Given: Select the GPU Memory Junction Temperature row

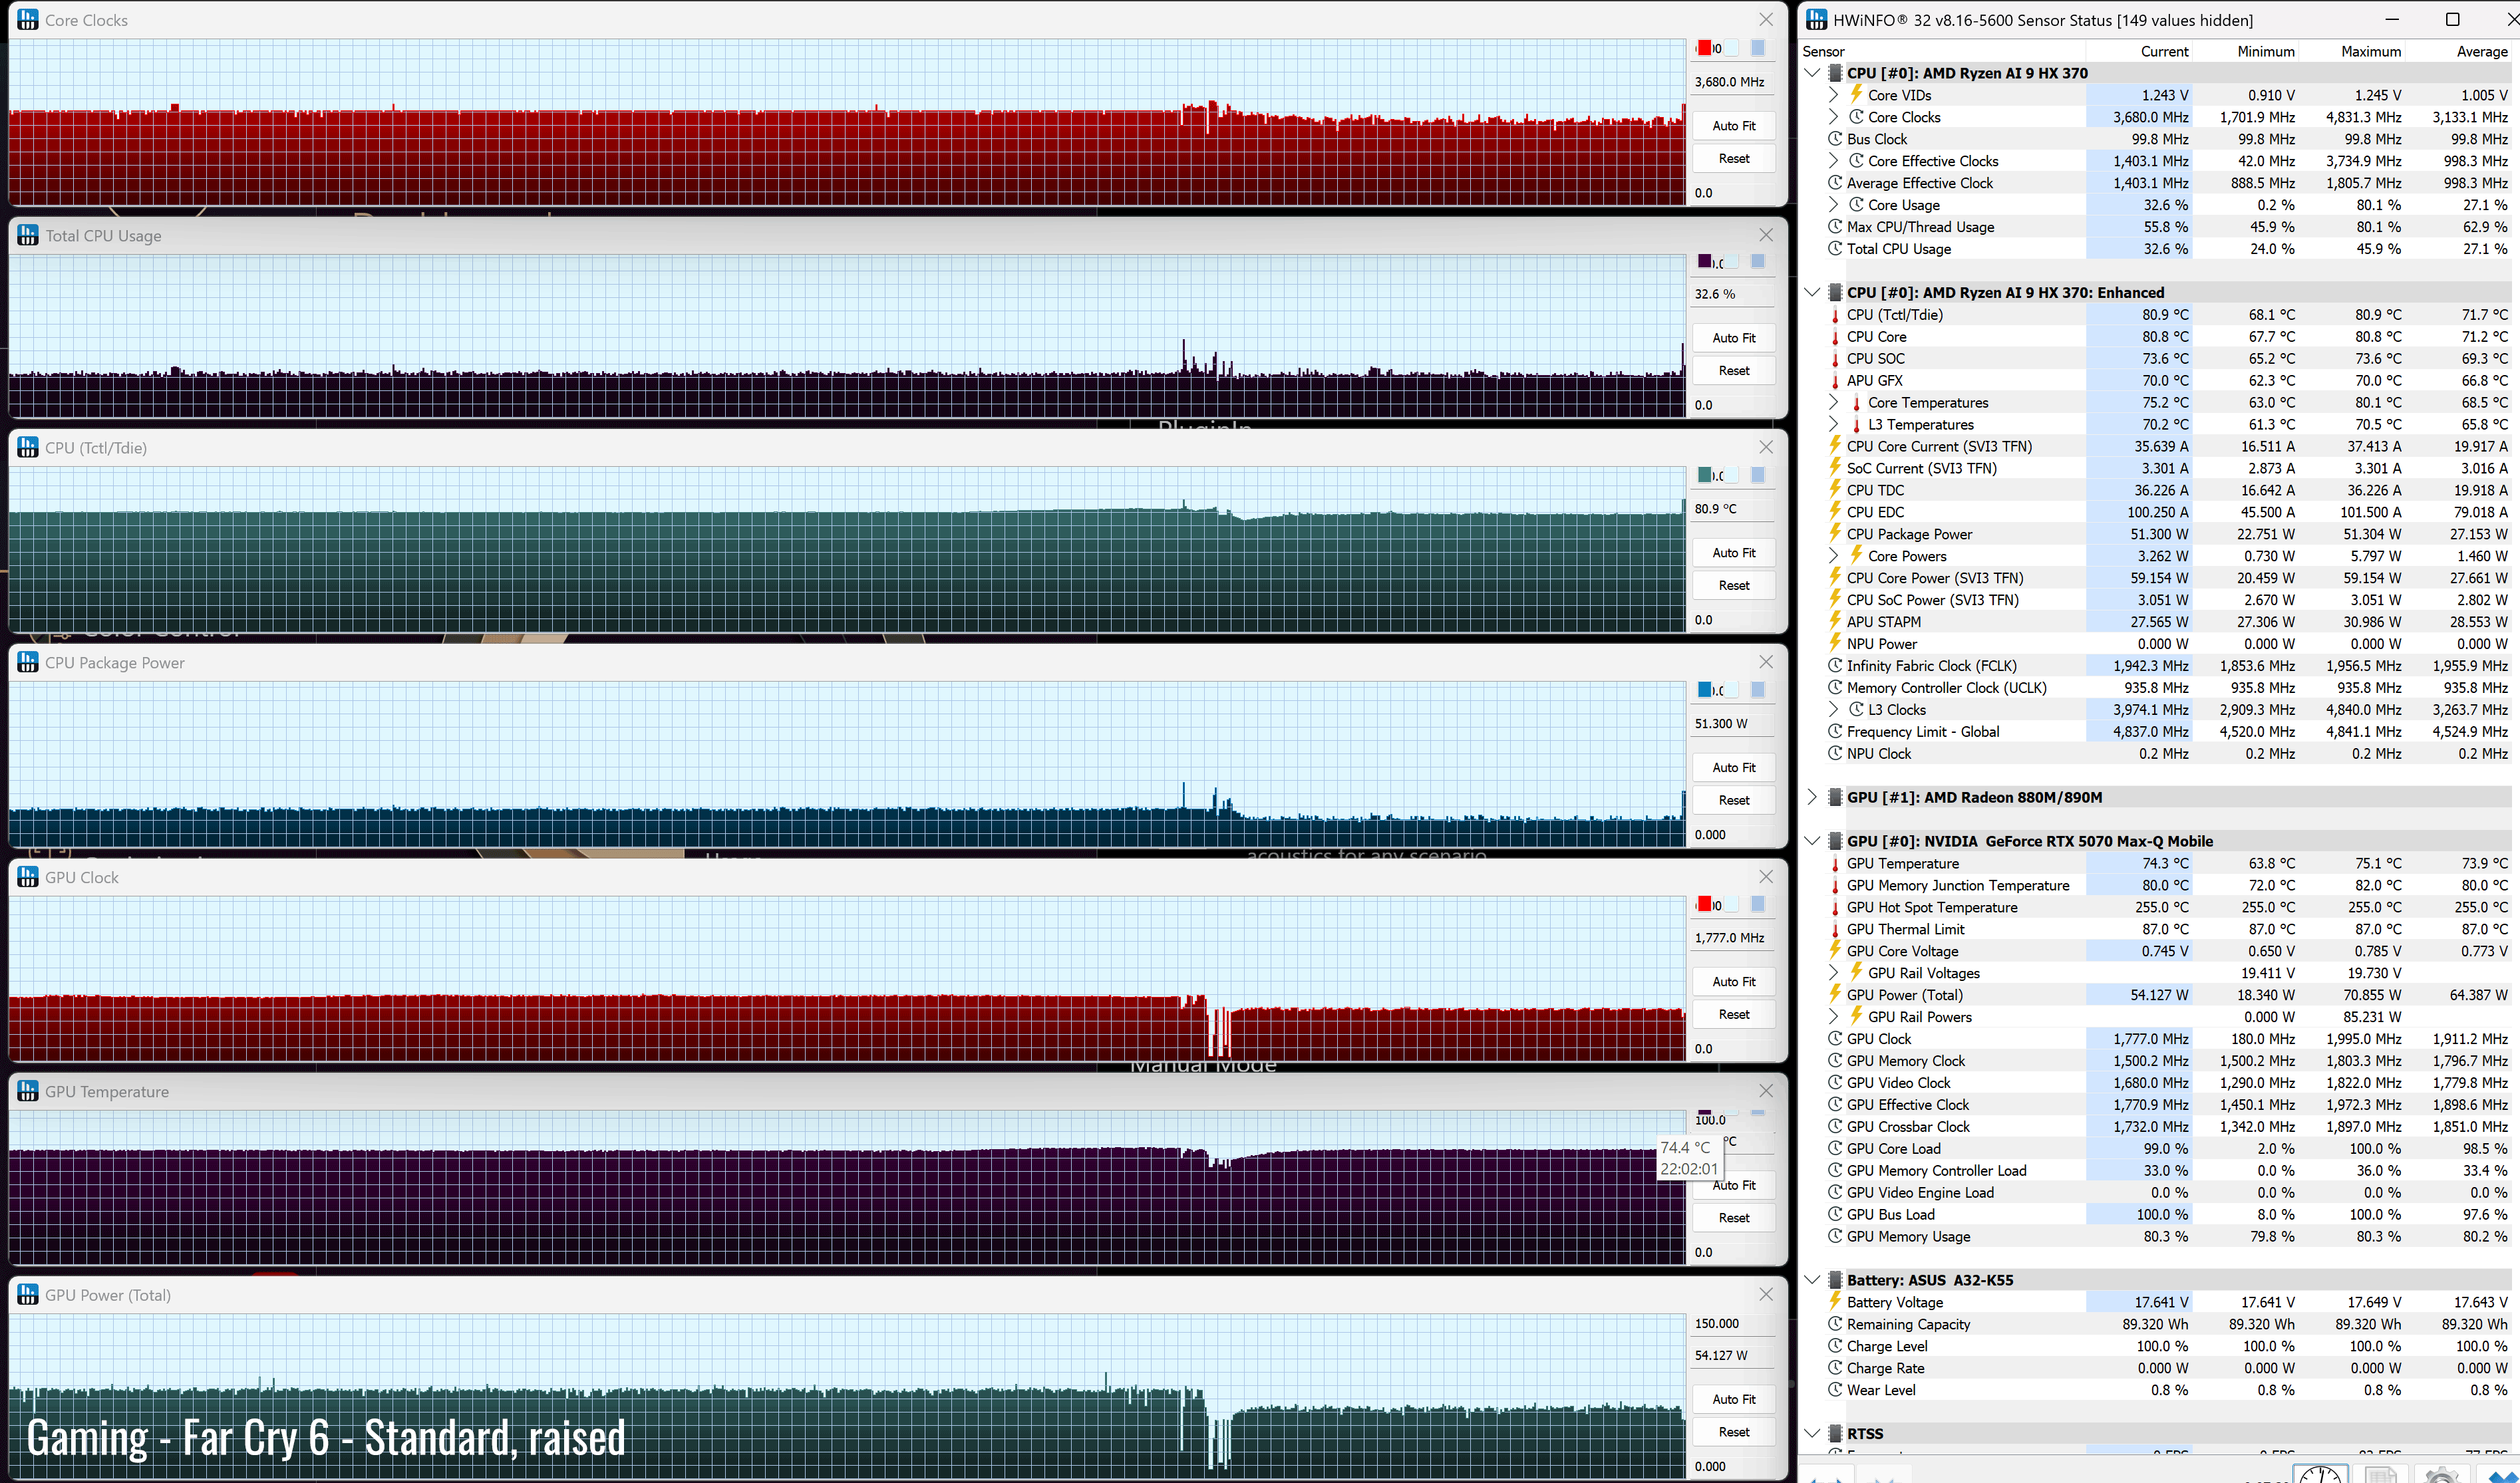Looking at the screenshot, I should [2170, 885].
